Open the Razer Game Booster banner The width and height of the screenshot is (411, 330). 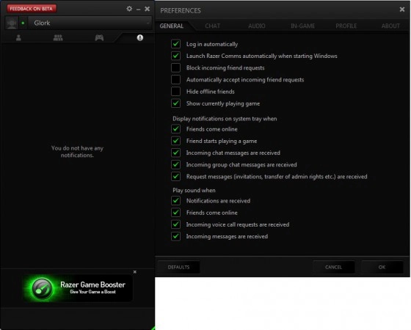point(78,287)
